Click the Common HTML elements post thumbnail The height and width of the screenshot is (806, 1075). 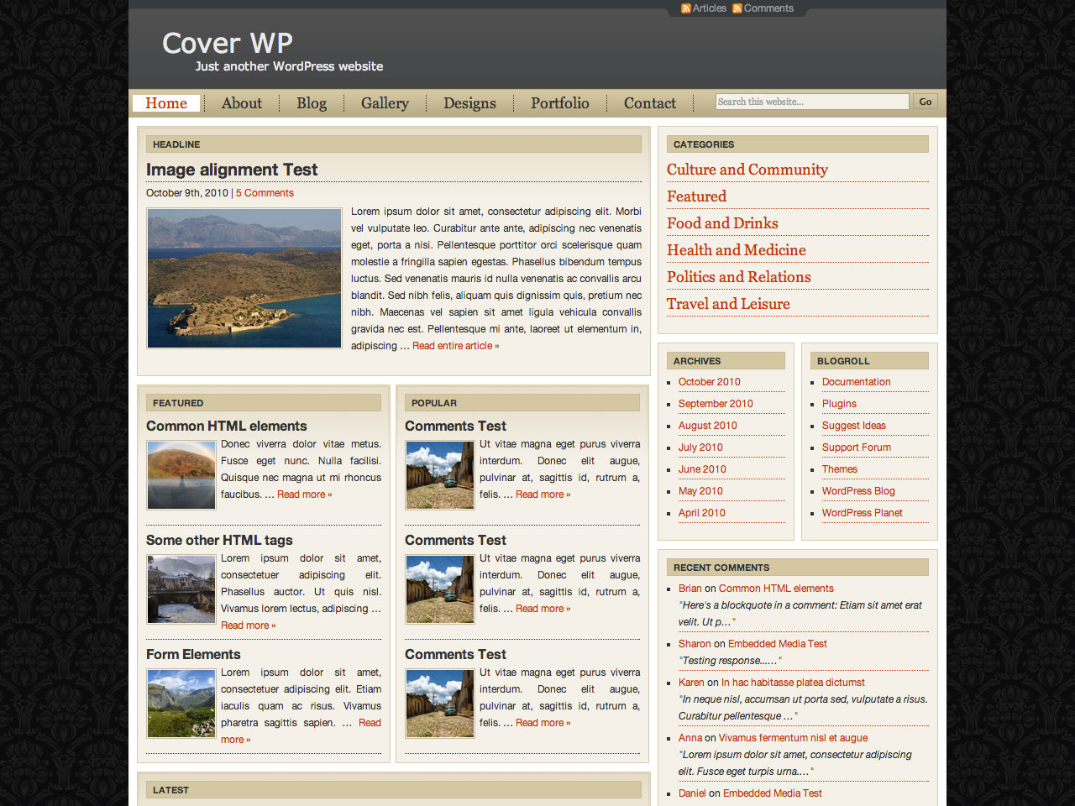click(181, 475)
